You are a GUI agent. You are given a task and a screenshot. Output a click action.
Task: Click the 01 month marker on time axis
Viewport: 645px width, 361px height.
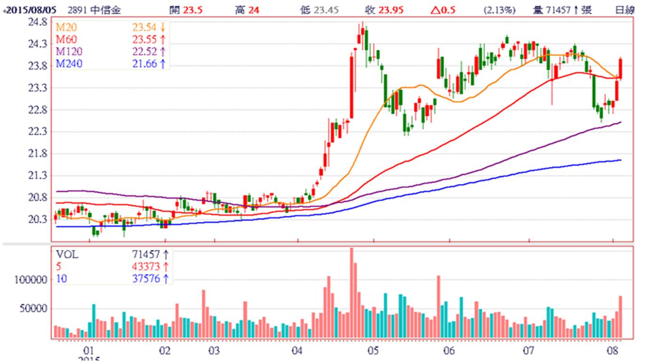point(88,351)
